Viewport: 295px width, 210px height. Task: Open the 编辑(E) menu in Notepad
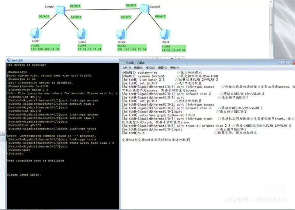pos(138,68)
